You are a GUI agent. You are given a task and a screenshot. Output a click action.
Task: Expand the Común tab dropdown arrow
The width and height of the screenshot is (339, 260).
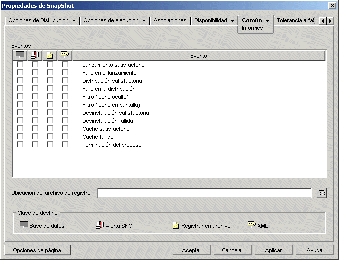tap(268, 21)
